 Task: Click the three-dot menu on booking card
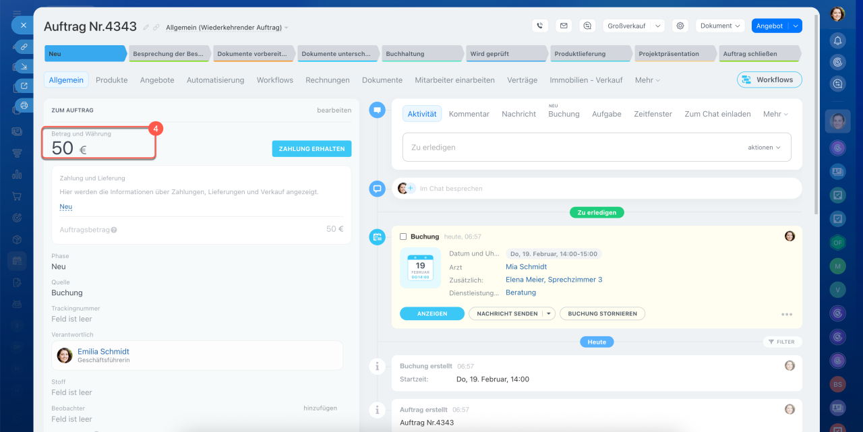786,314
